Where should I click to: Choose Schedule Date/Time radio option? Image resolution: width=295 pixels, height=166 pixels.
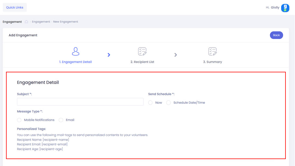coord(169,103)
